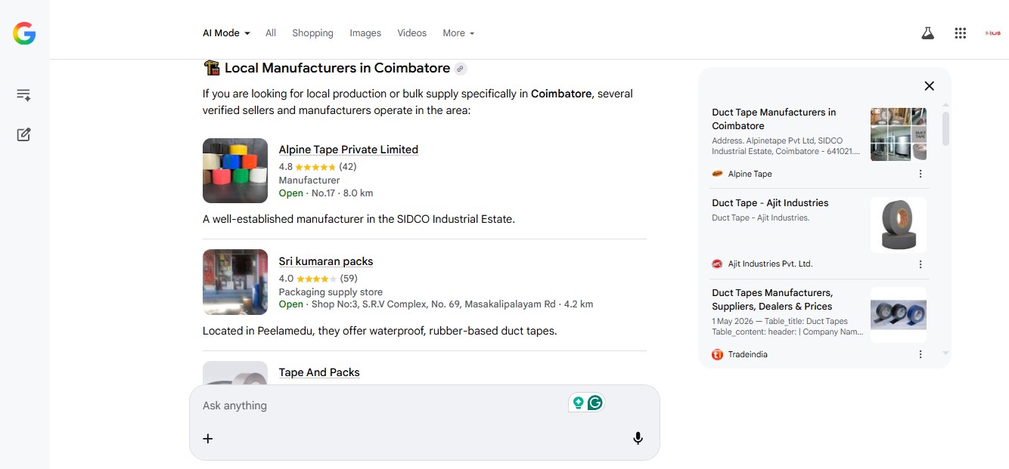Open the Google apps grid
1009x469 pixels.
[961, 33]
